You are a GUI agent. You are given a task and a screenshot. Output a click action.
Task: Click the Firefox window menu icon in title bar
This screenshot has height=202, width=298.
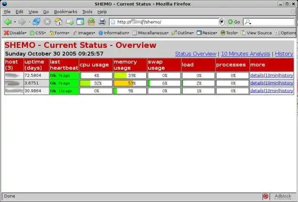tap(4, 4)
